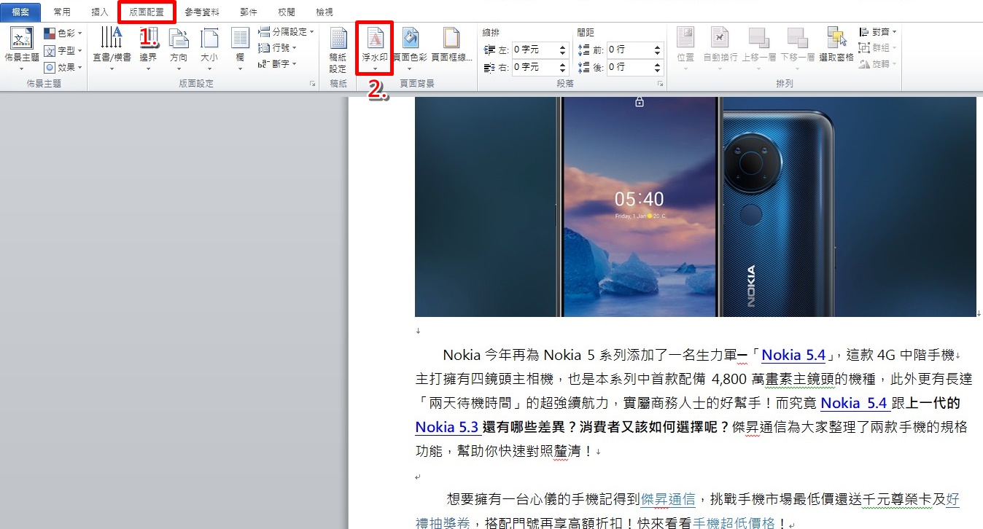Switch to the 常用 home tab
This screenshot has width=983, height=529.
[x=62, y=12]
